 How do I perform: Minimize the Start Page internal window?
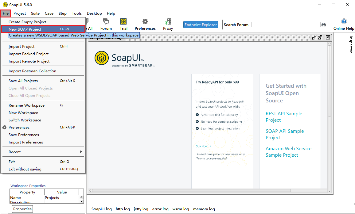pyautogui.click(x=314, y=37)
